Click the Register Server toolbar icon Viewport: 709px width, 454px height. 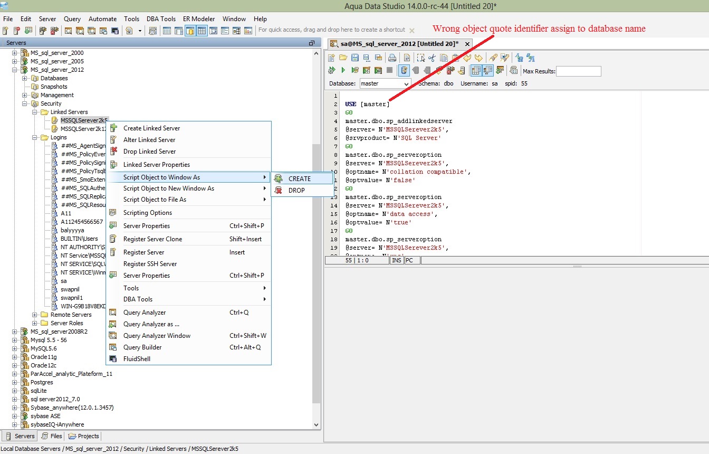pos(6,31)
